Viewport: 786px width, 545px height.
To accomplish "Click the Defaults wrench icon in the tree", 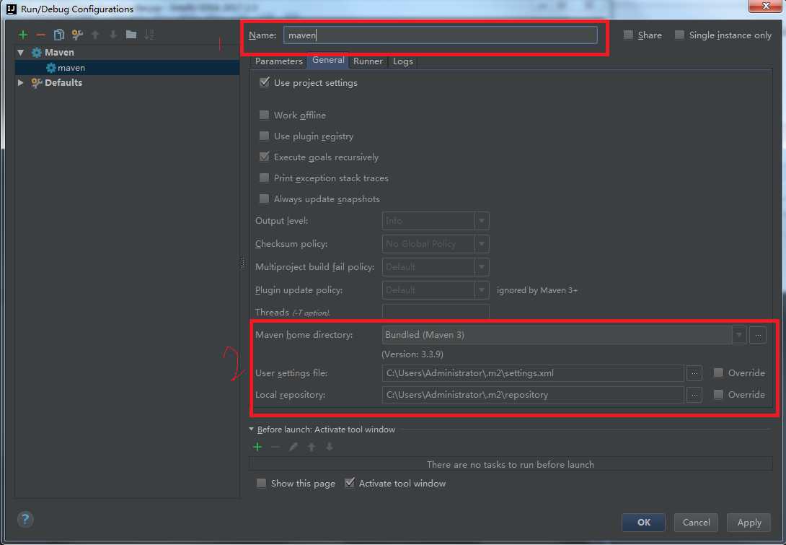I will click(x=37, y=83).
